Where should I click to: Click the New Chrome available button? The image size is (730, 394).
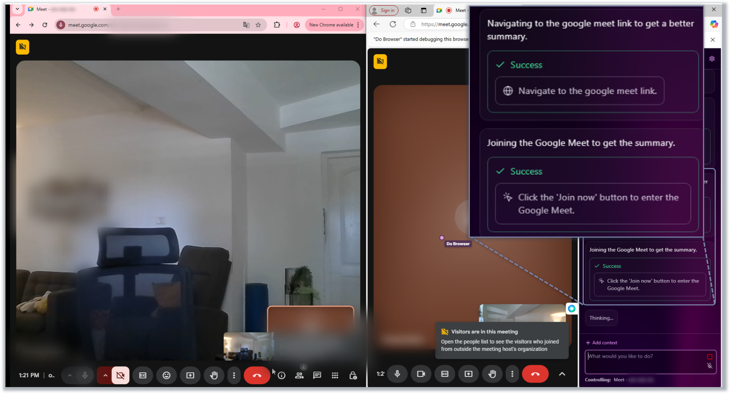click(331, 25)
